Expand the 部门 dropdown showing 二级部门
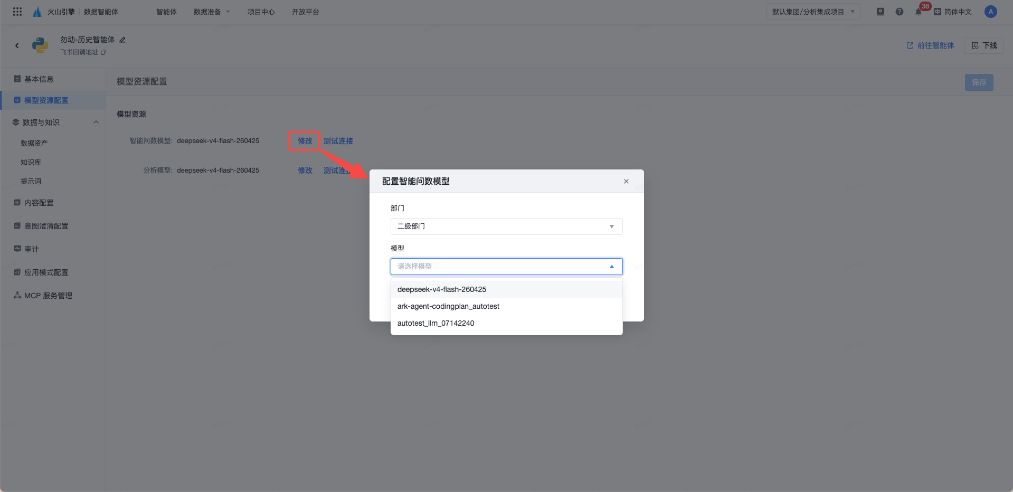The image size is (1013, 492). (x=507, y=226)
